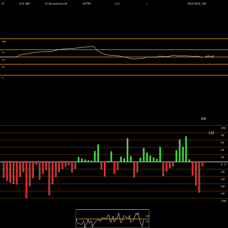The width and height of the screenshot is (228, 228).
Task: Click the '(5,5' parameter text
Action: pos(117,4)
